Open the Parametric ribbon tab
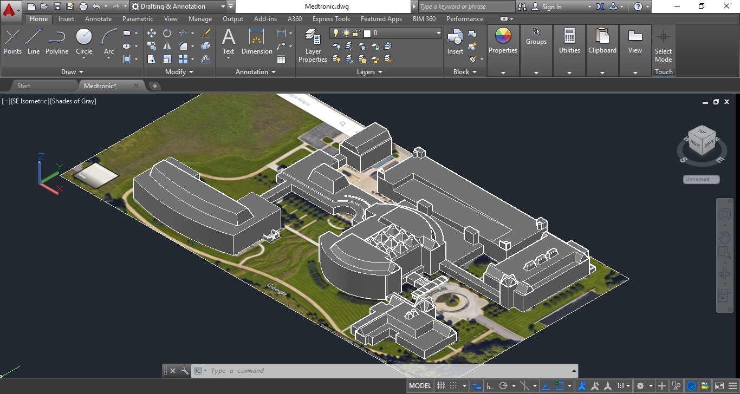 (138, 19)
